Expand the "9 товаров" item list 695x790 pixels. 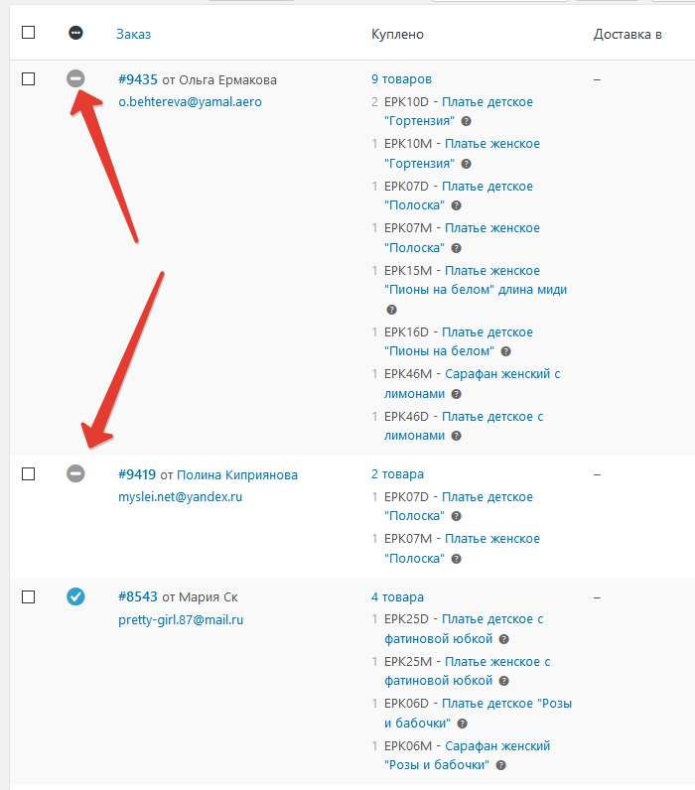coord(401,79)
